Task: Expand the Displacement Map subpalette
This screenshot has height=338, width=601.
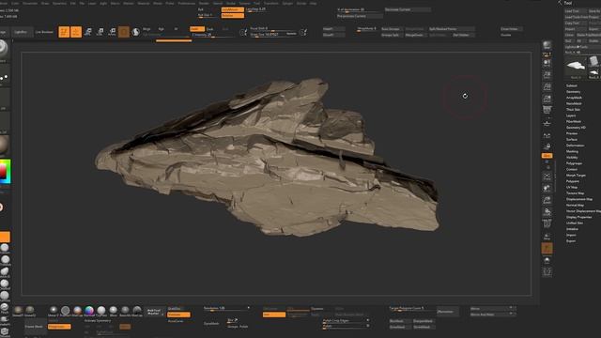Action: [579, 199]
